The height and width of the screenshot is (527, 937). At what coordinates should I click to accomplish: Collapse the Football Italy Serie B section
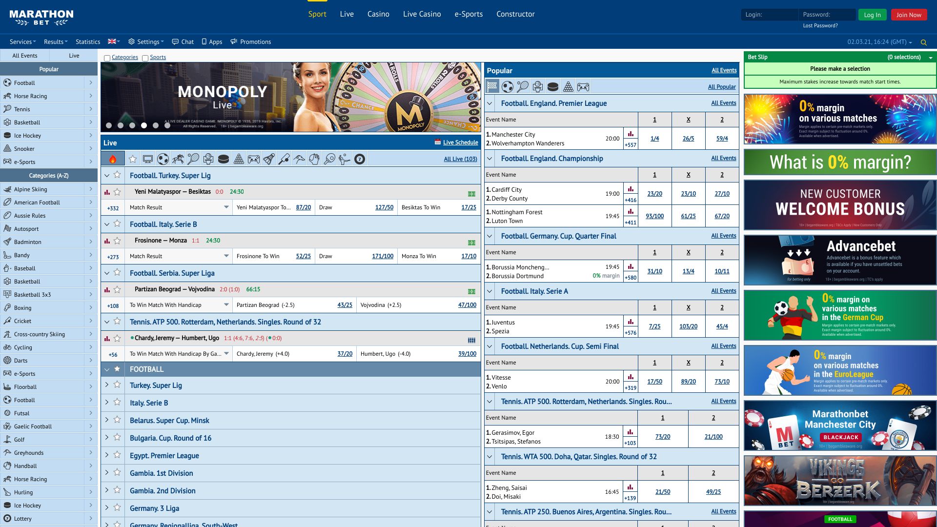pos(106,224)
